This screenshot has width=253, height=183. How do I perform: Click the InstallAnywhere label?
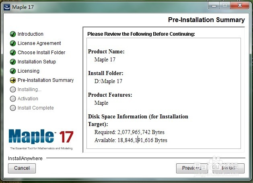click(25, 159)
